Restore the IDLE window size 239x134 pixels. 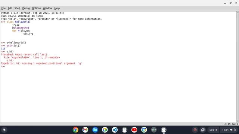click(231, 3)
